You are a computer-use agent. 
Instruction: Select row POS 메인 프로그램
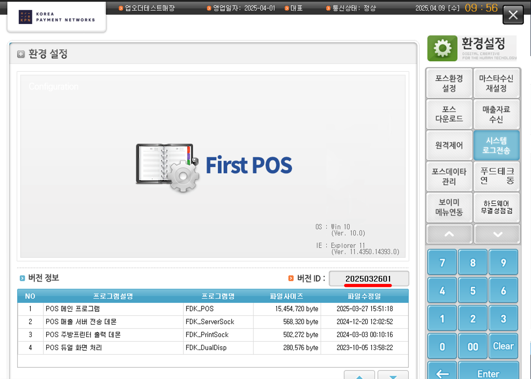(213, 309)
